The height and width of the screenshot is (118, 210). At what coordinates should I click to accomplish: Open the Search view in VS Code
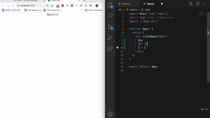(110, 16)
